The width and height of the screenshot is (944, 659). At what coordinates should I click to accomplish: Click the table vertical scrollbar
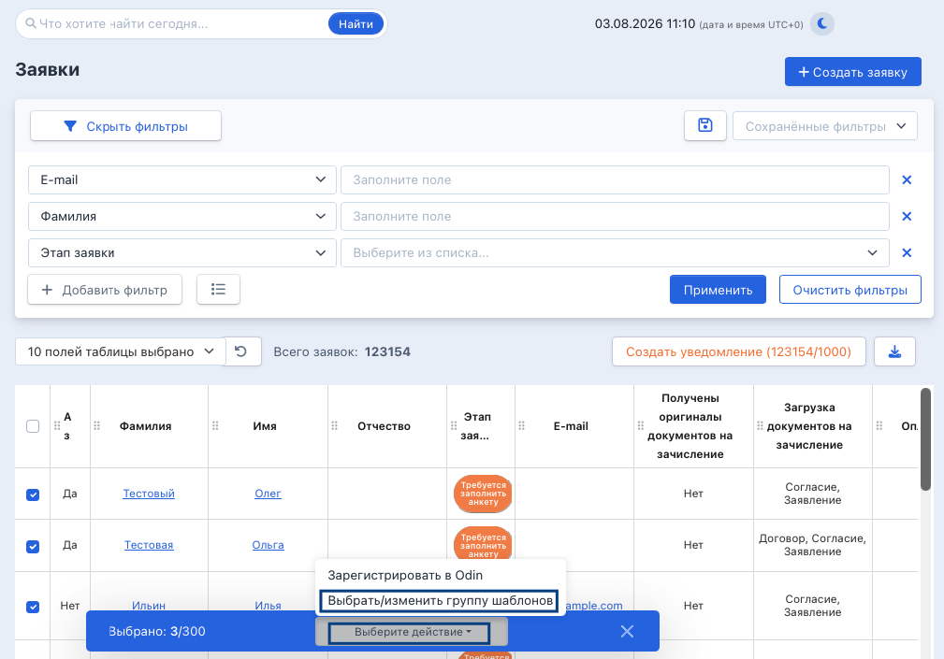(925, 439)
